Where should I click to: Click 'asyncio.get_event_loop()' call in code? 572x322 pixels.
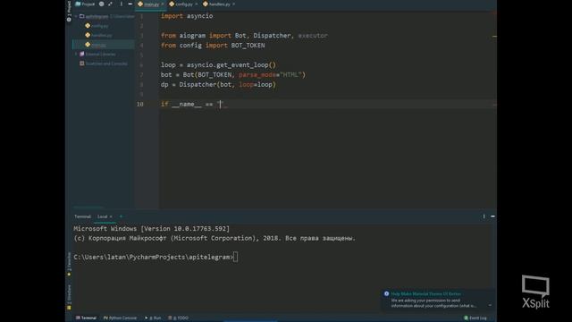click(231, 65)
